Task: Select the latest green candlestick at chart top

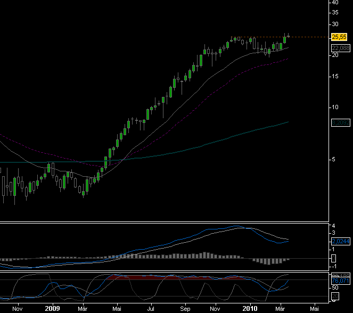Action: pyautogui.click(x=285, y=38)
